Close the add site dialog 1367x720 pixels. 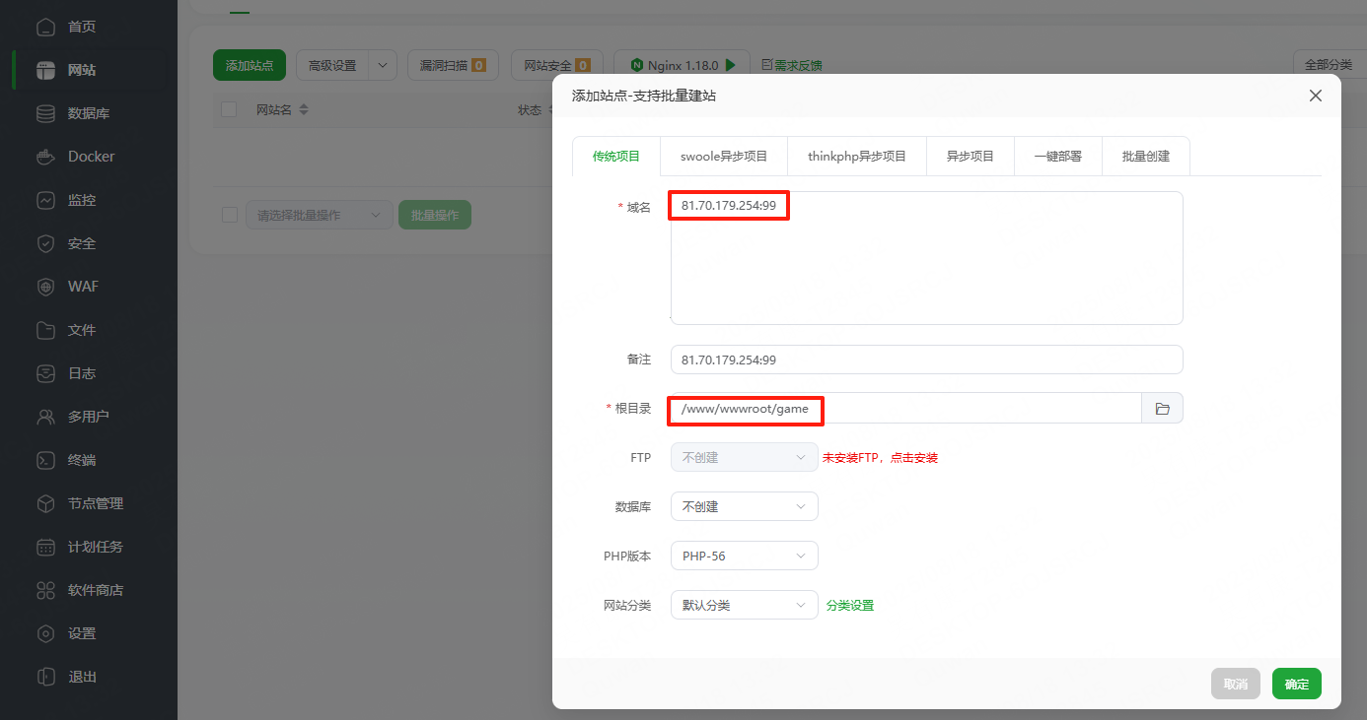tap(1315, 96)
